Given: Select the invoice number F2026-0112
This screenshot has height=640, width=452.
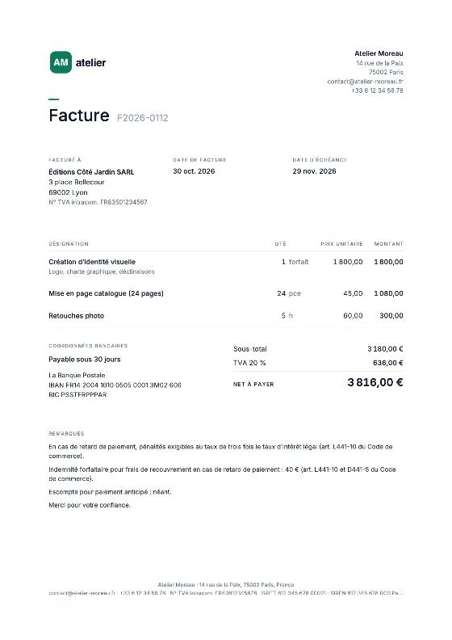Looking at the screenshot, I should (143, 118).
